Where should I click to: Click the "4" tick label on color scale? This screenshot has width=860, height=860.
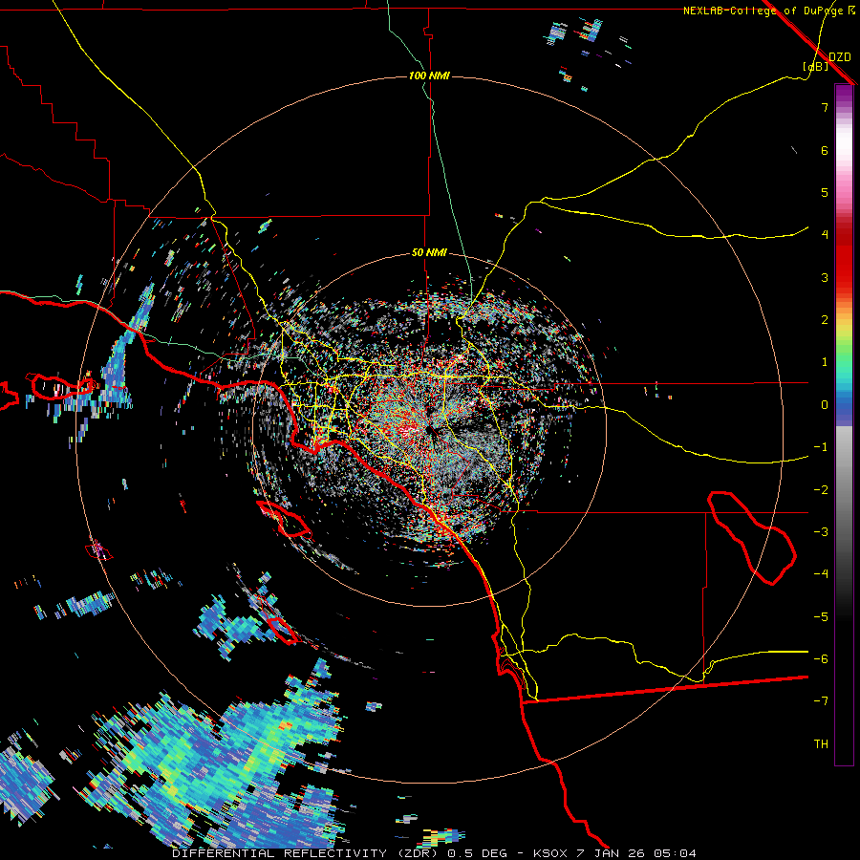coord(825,235)
